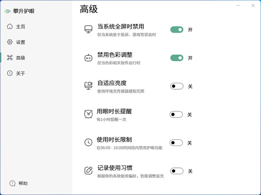The width and height of the screenshot is (261, 195).
Task: Switch on 记录使用习惯 toggle
Action: [x=177, y=171]
